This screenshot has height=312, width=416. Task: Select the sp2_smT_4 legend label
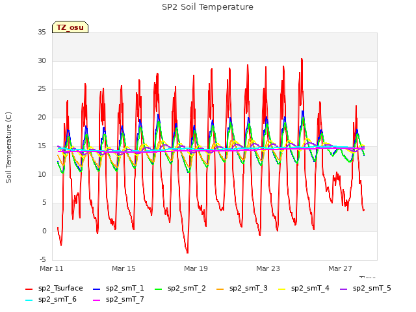[310, 289]
